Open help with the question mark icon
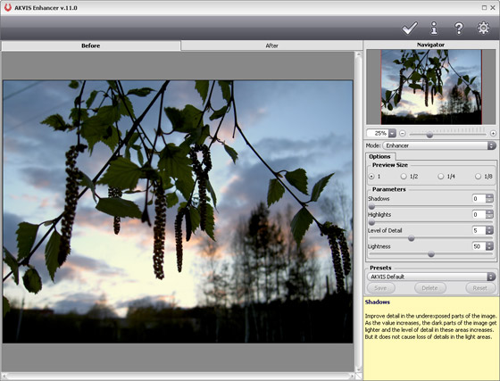500x381 pixels. pos(459,29)
